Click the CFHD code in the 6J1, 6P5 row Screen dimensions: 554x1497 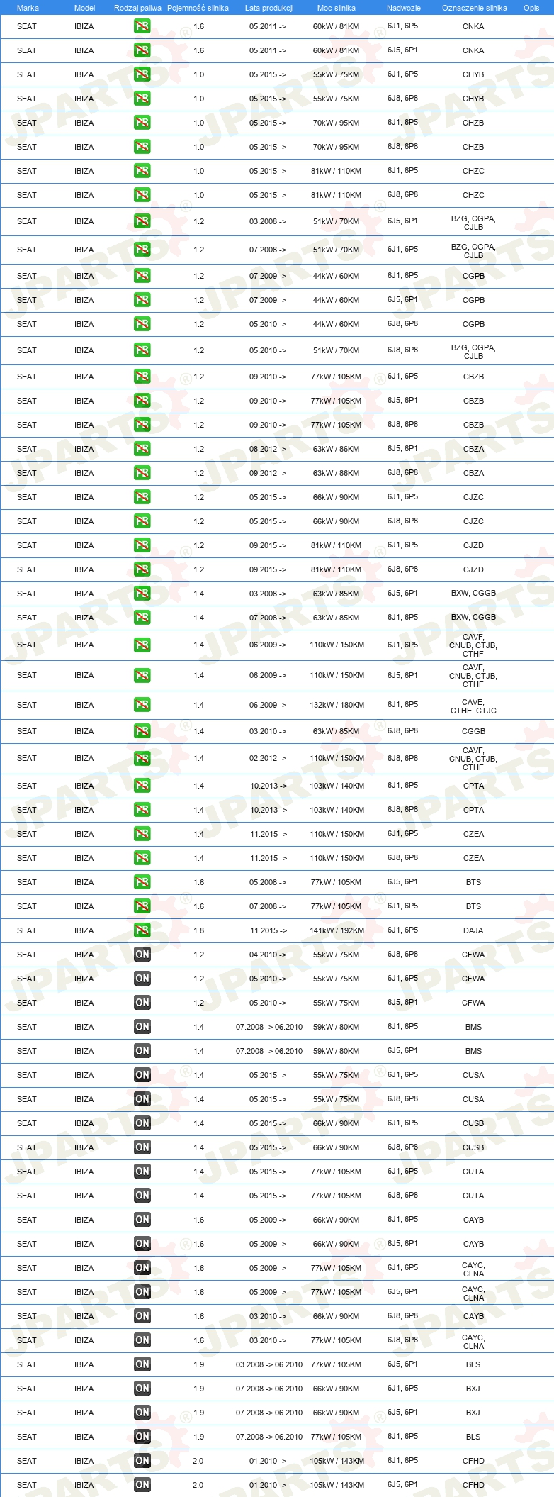tap(473, 1461)
